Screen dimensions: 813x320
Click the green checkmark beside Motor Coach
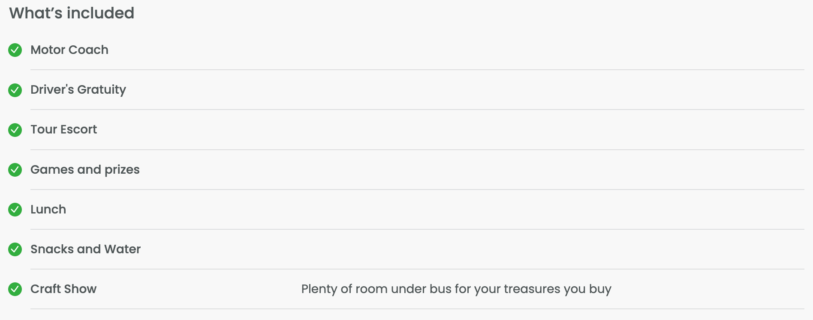15,50
